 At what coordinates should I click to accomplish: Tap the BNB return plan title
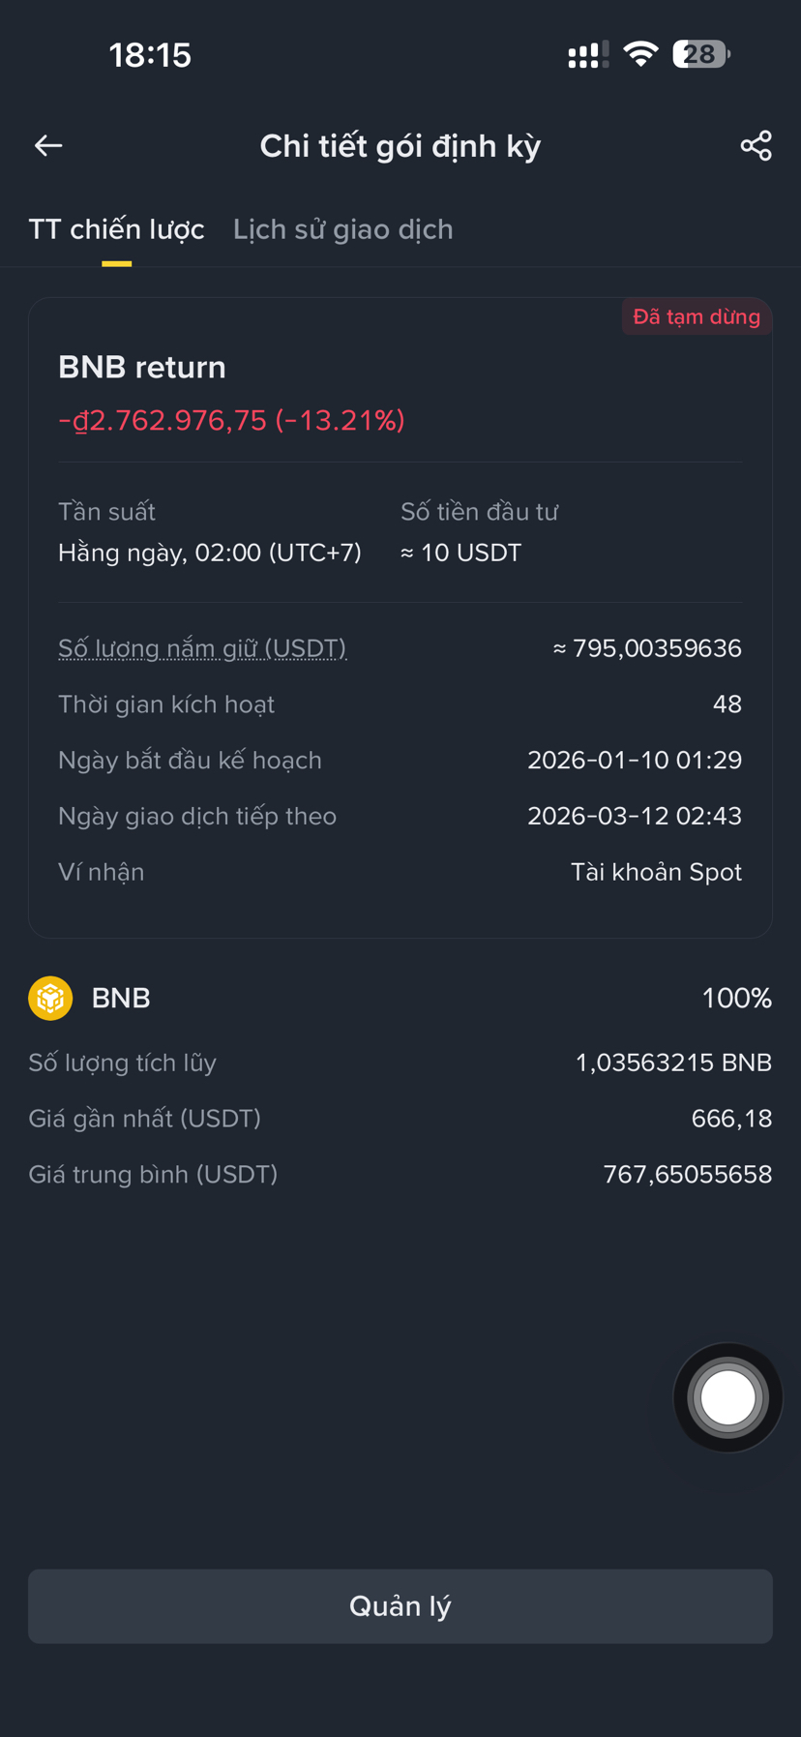coord(142,368)
